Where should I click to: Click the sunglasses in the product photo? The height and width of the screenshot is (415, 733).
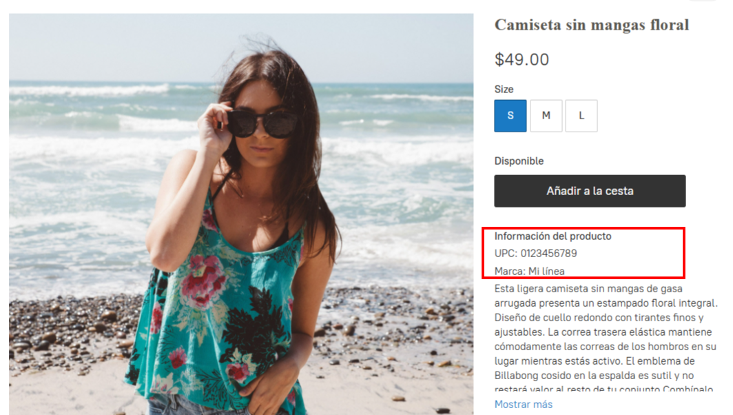pos(262,124)
